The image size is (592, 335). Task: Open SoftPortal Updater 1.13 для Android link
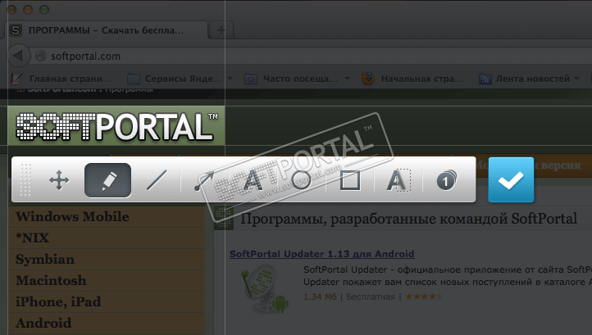click(x=321, y=254)
